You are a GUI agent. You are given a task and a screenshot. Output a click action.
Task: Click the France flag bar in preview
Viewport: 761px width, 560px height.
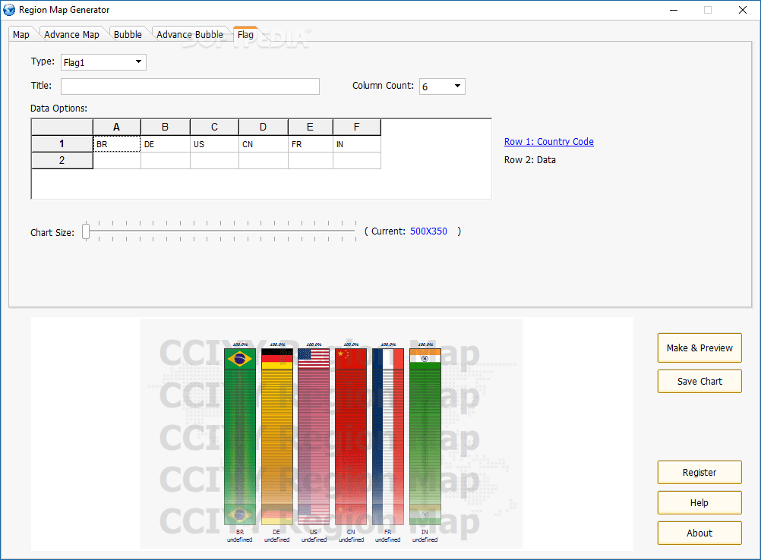click(388, 436)
